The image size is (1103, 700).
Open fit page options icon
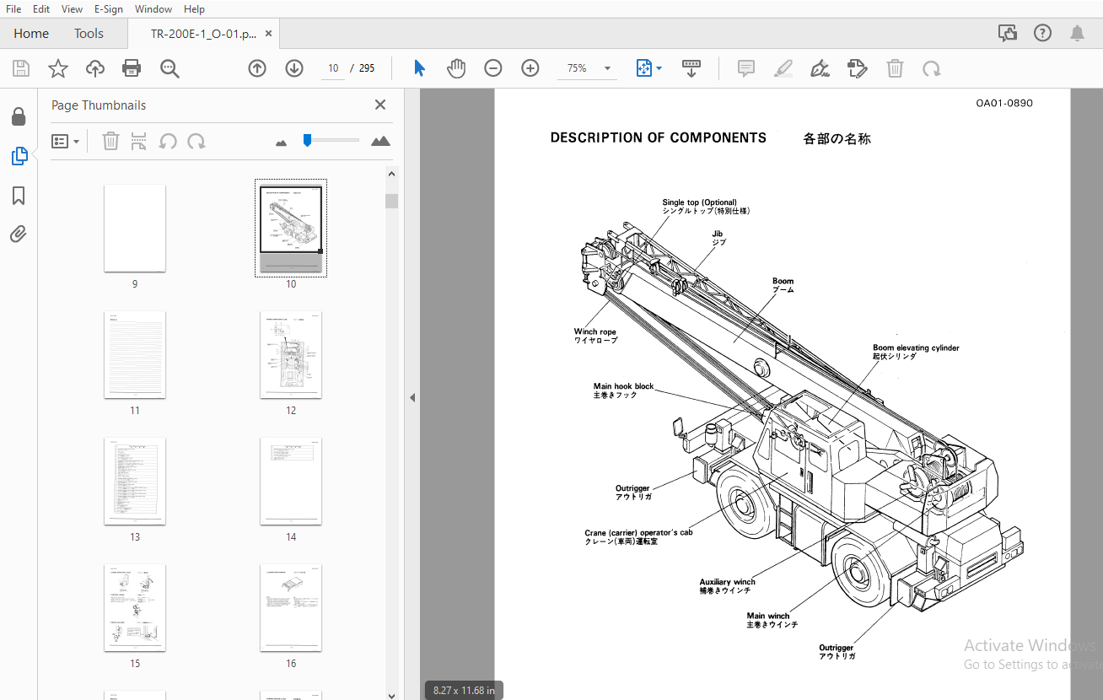[x=643, y=68]
